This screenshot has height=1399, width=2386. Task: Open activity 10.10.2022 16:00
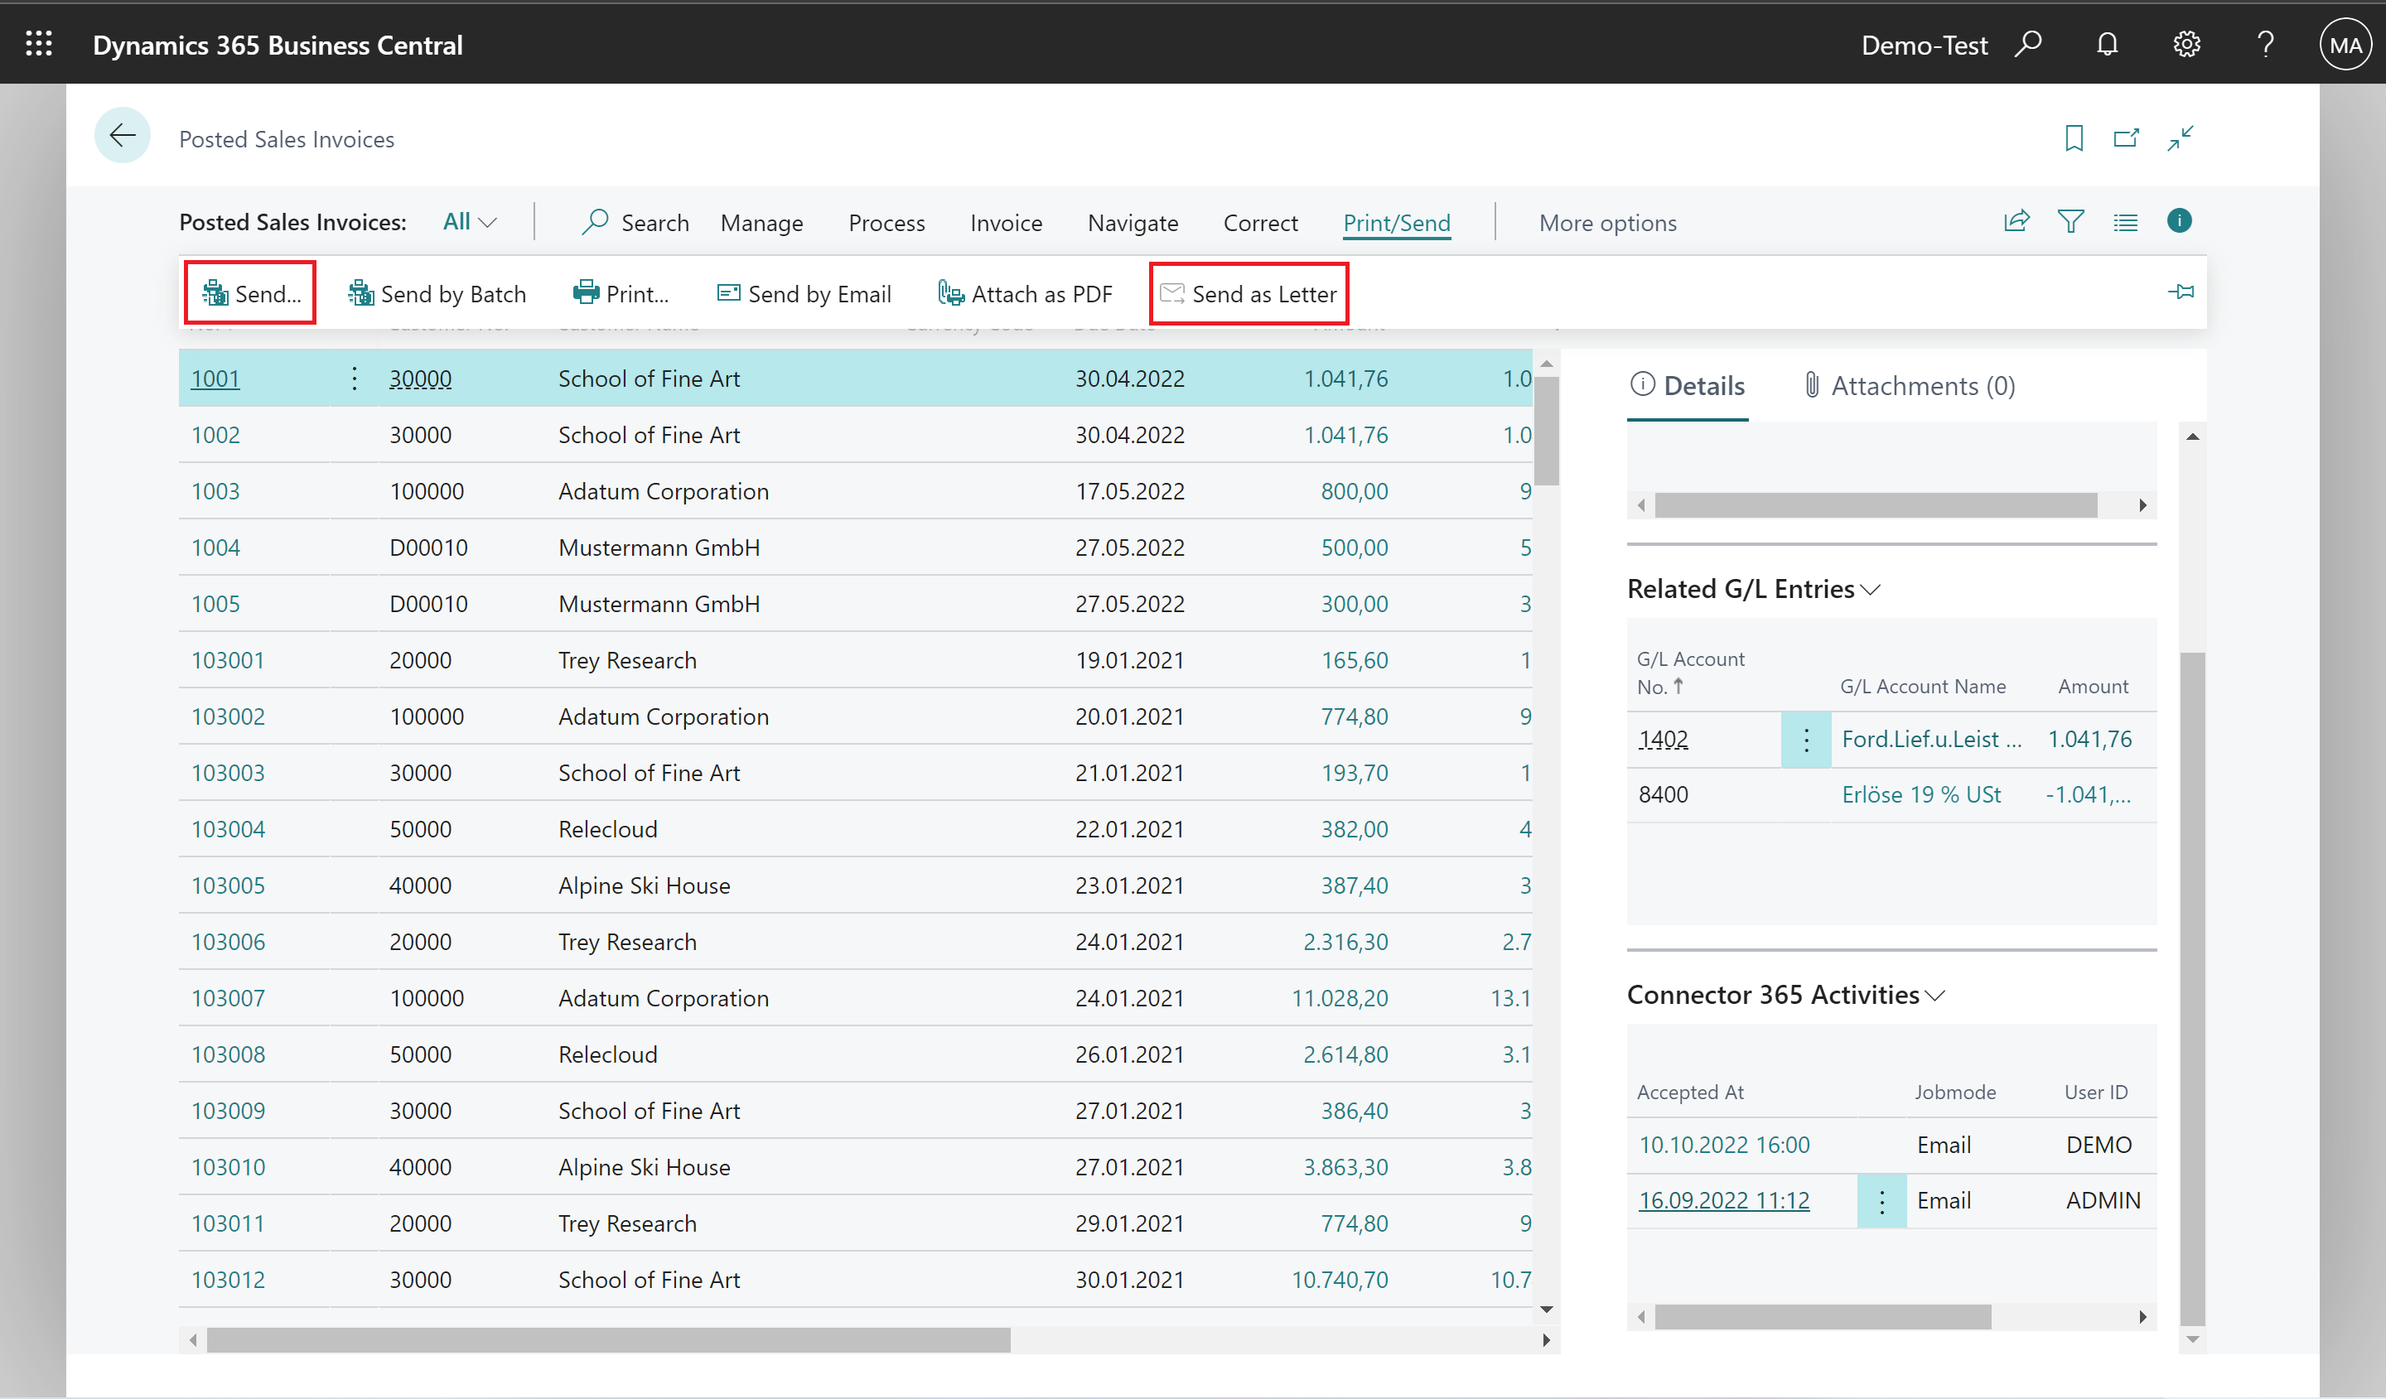point(1723,1145)
